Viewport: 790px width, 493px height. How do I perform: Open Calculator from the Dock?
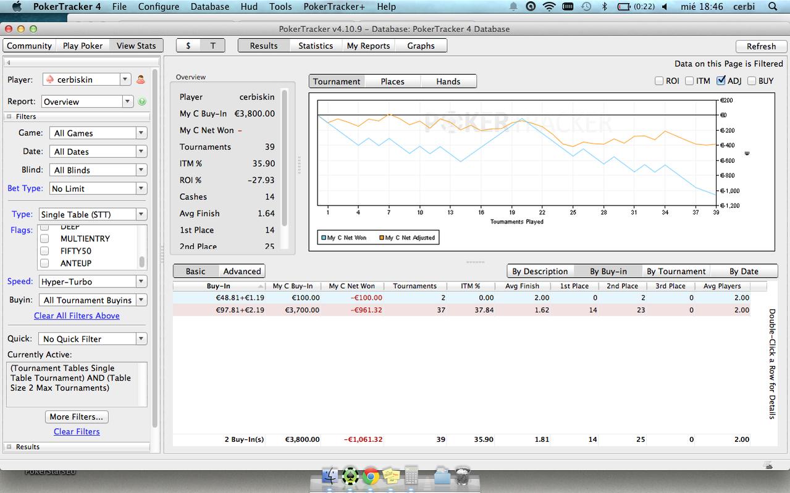pyautogui.click(x=411, y=476)
